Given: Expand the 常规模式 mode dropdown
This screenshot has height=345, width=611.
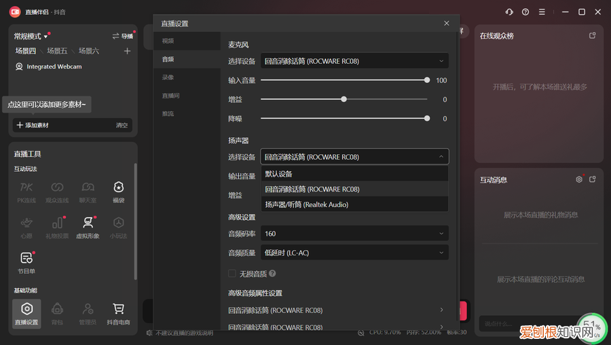Looking at the screenshot, I should point(31,36).
